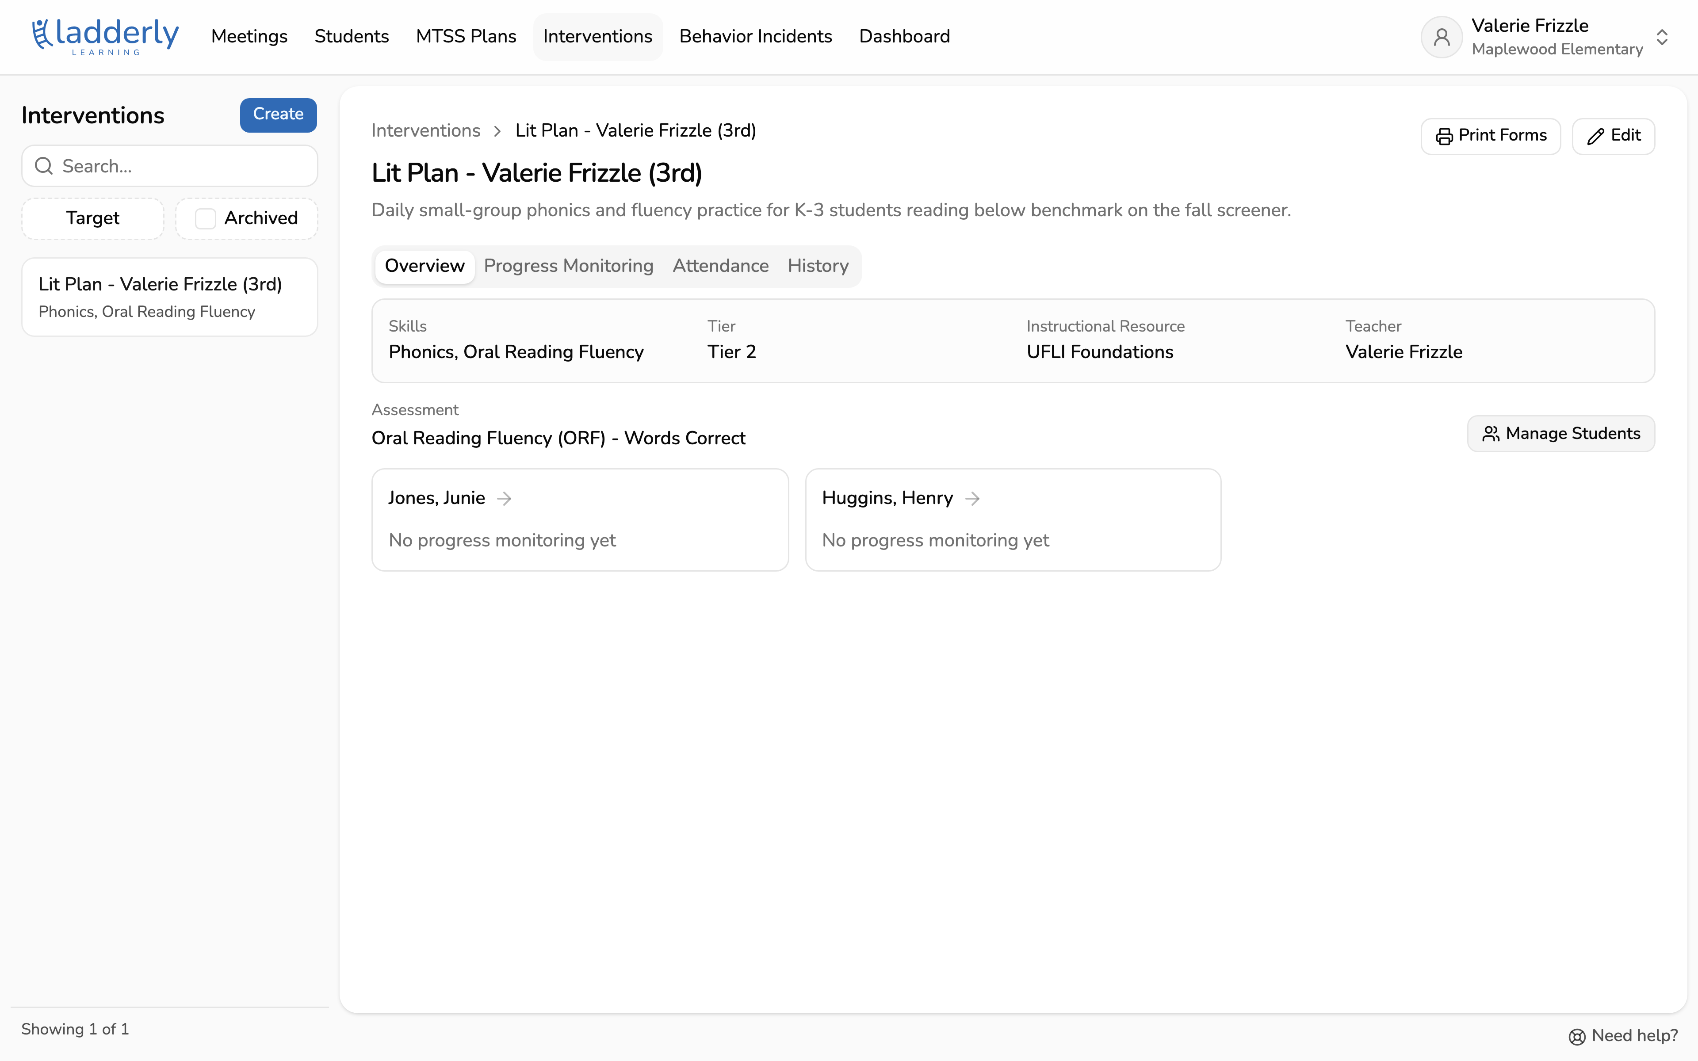Click Manage Students button
The height and width of the screenshot is (1061, 1698).
click(1560, 434)
